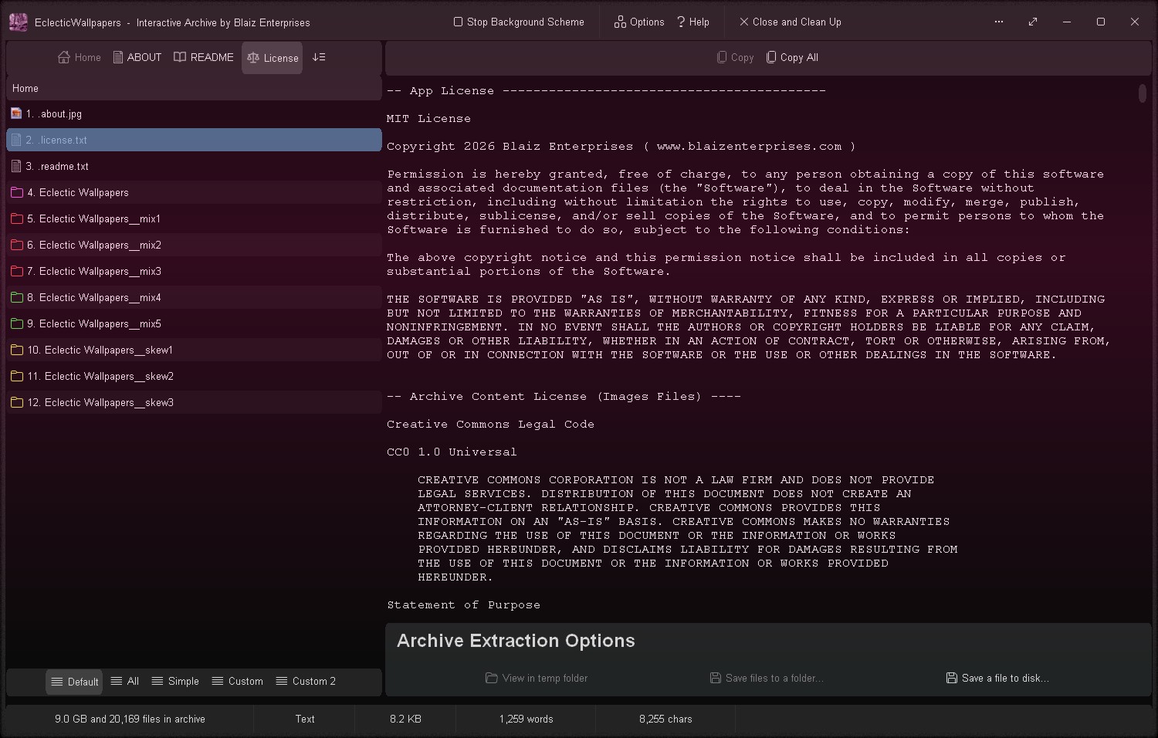Switch list view to All

click(x=124, y=682)
